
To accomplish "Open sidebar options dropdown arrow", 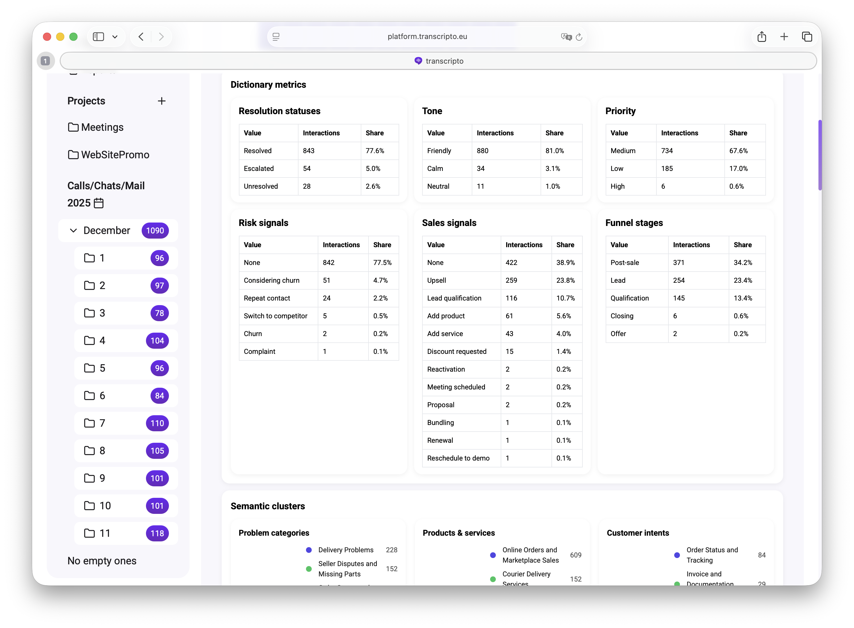I will point(115,37).
